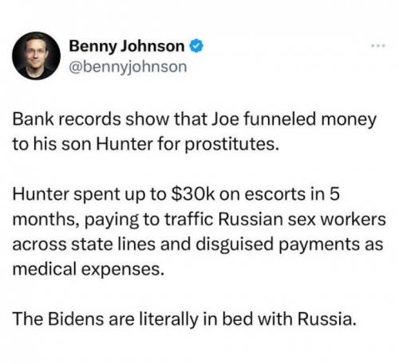Click the phrase 'Russian sex workers'
Image resolution: width=399 pixels, height=364 pixels.
pos(302,219)
